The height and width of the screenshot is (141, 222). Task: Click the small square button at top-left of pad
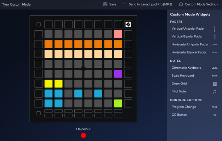39,24
